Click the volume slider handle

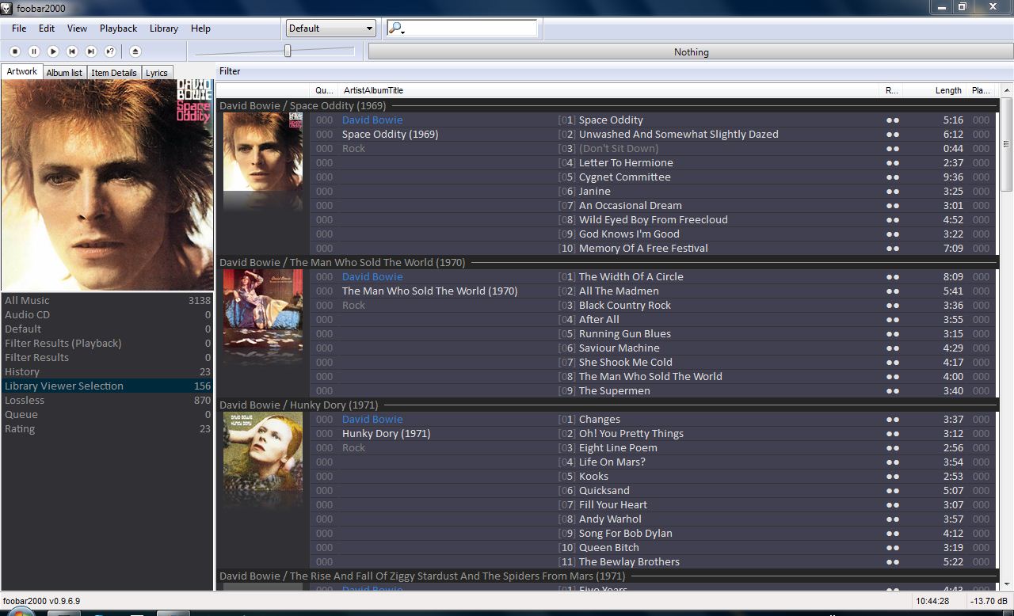(x=288, y=51)
